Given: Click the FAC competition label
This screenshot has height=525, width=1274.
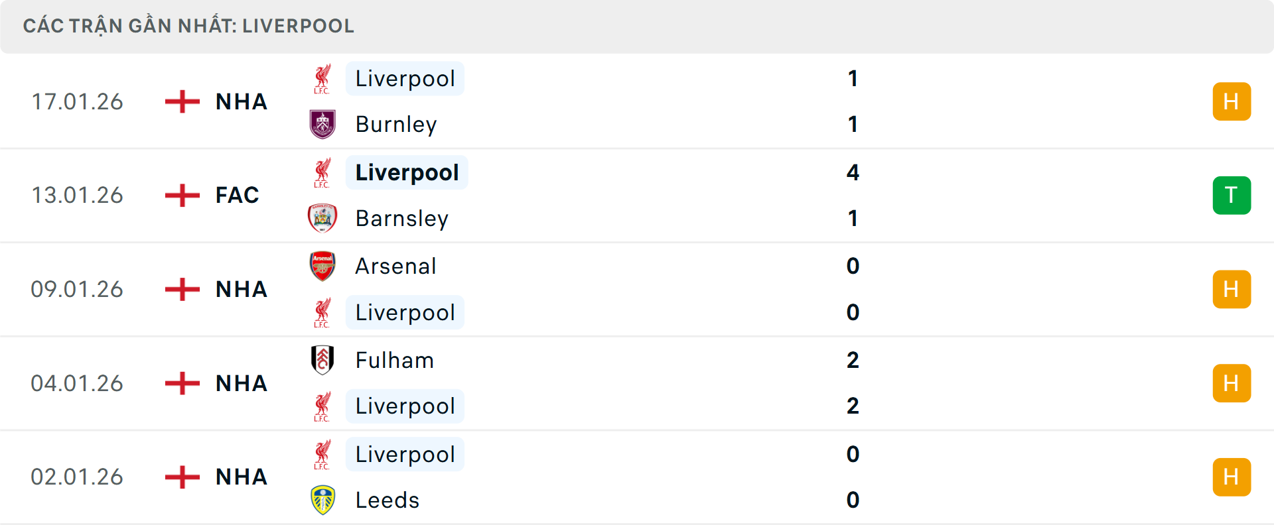Looking at the screenshot, I should tap(236, 195).
